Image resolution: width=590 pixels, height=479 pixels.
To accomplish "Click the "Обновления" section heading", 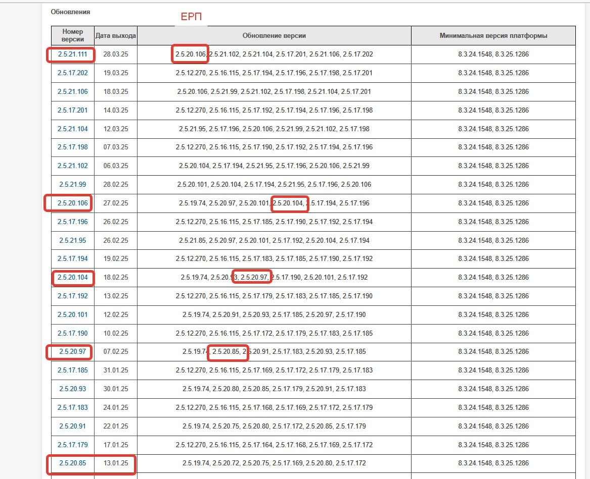I will pyautogui.click(x=70, y=12).
